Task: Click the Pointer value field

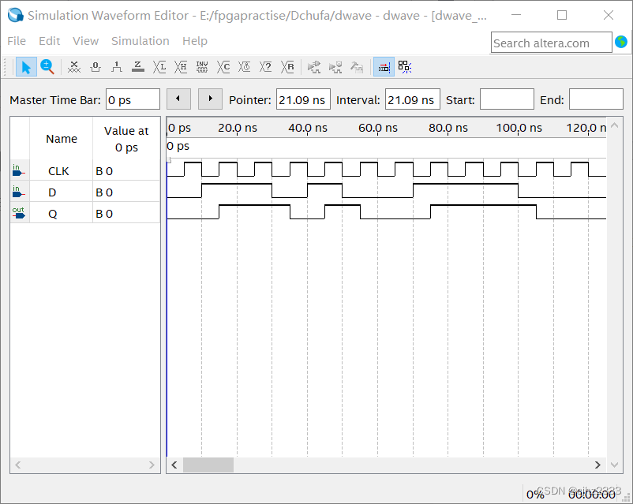Action: 303,99
